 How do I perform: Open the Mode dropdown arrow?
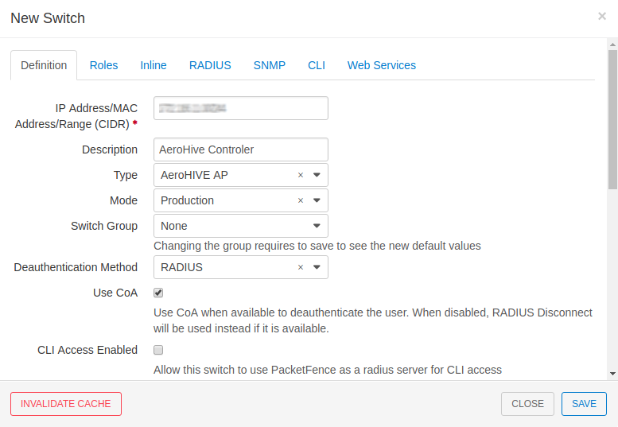[x=317, y=200]
